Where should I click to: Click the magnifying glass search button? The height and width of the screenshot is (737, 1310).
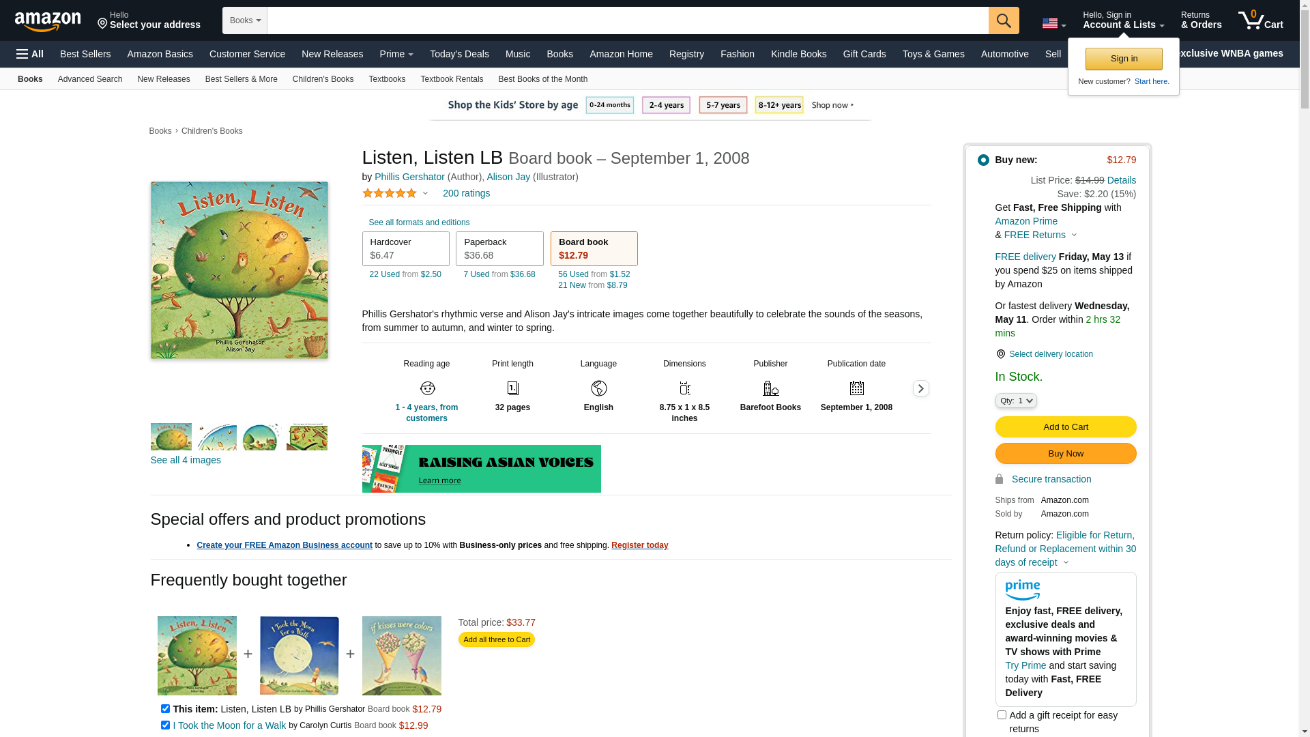[x=1004, y=20]
